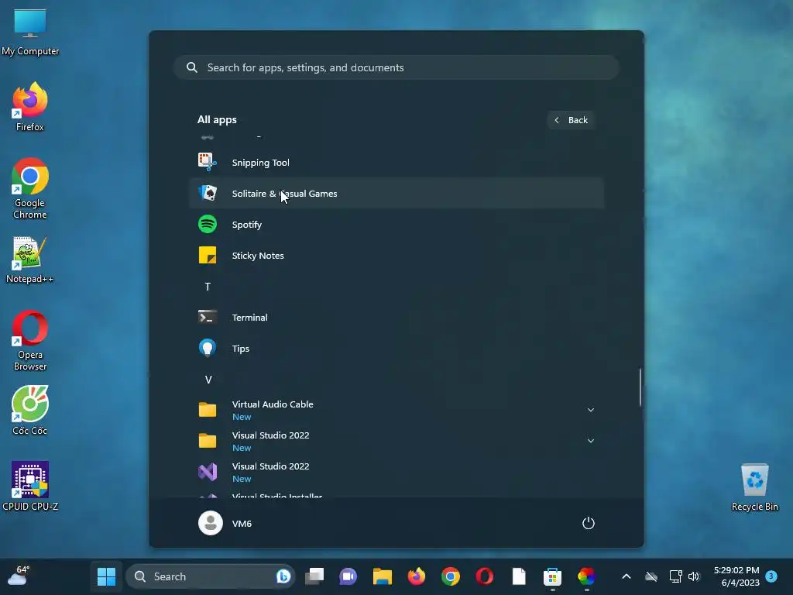Click the Windows Start button
Image resolution: width=793 pixels, height=595 pixels.
point(106,576)
